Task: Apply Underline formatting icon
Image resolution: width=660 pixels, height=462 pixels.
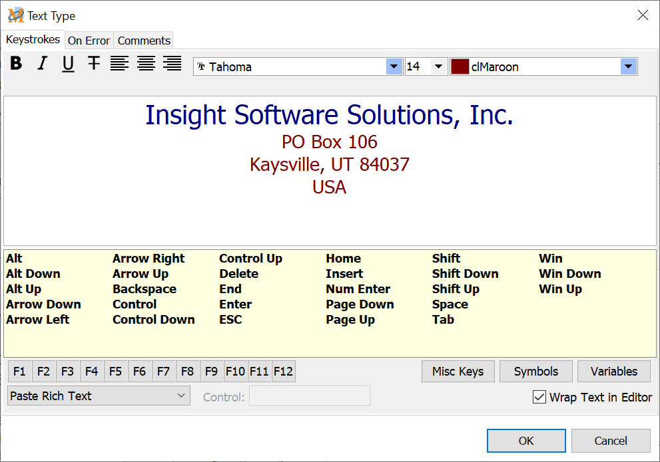Action: [68, 64]
